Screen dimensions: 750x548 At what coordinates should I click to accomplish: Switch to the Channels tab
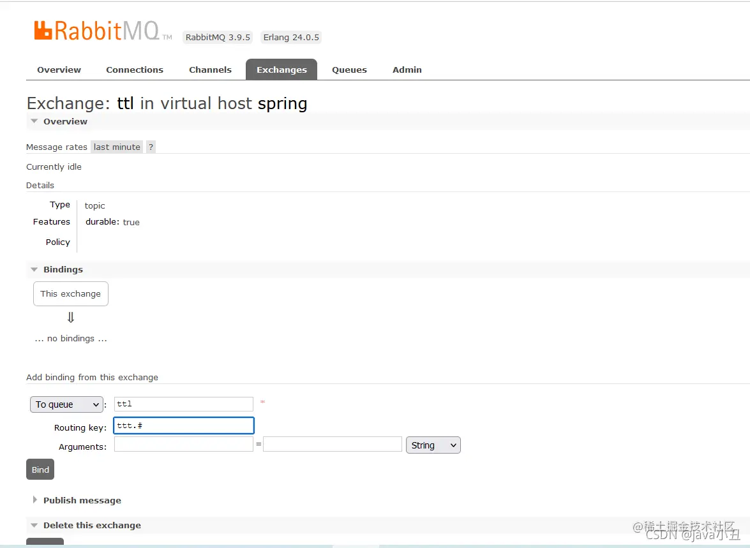tap(210, 70)
